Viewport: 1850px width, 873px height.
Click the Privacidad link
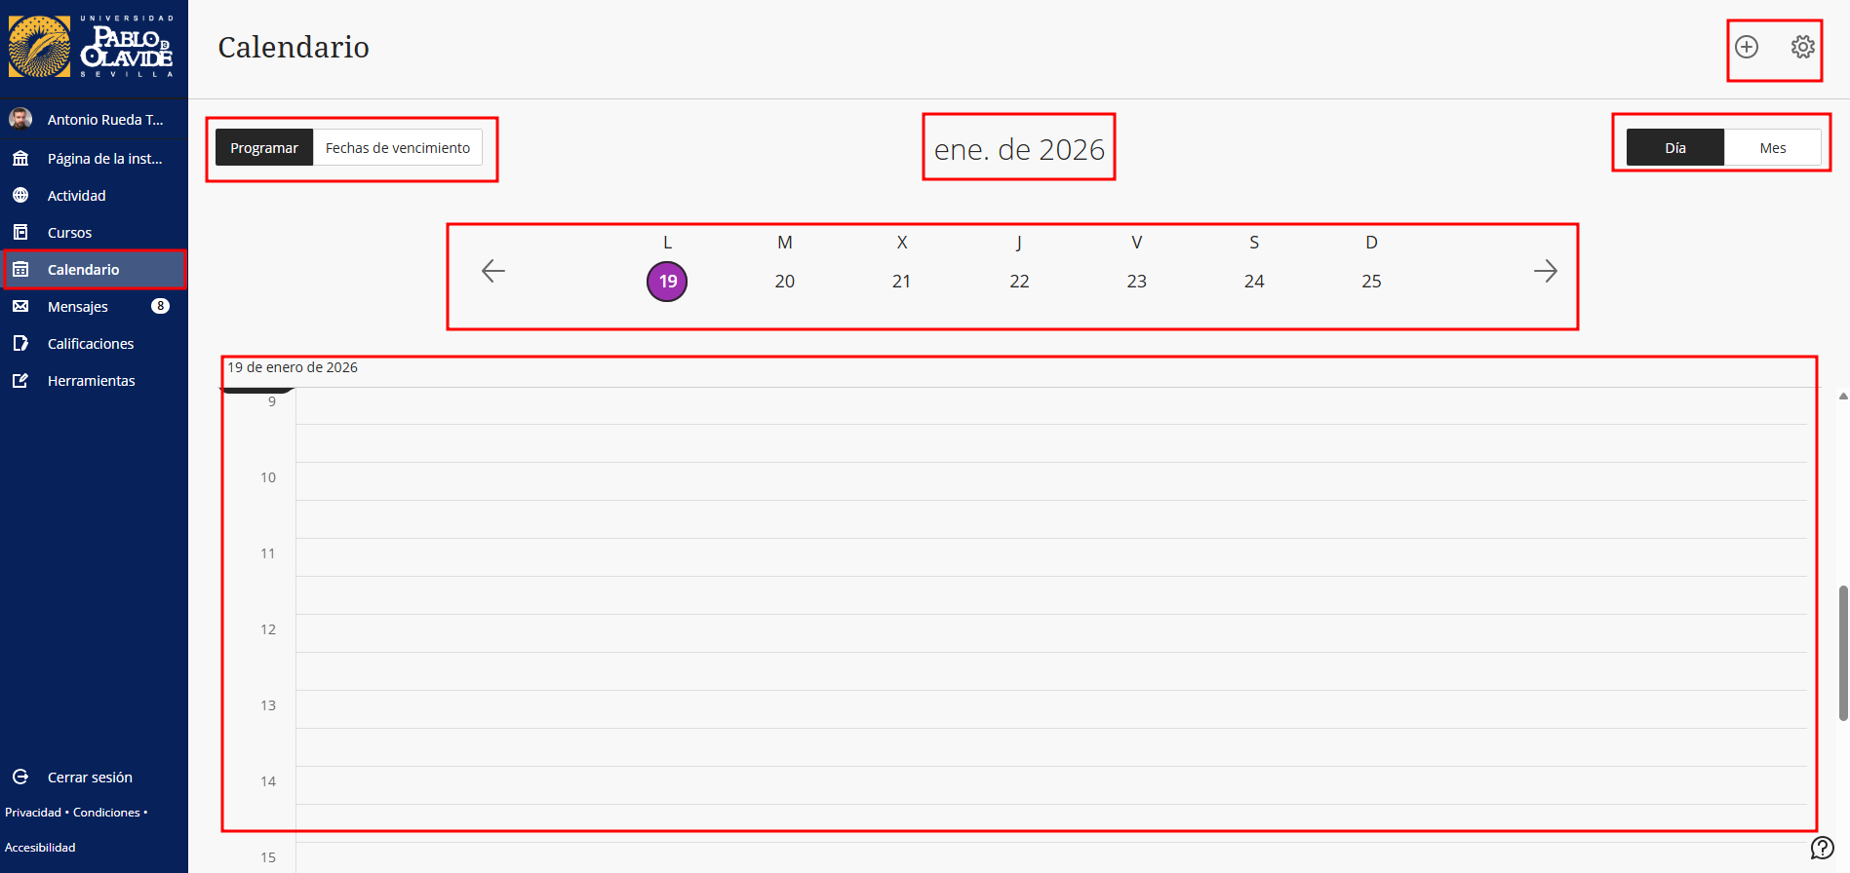[33, 813]
